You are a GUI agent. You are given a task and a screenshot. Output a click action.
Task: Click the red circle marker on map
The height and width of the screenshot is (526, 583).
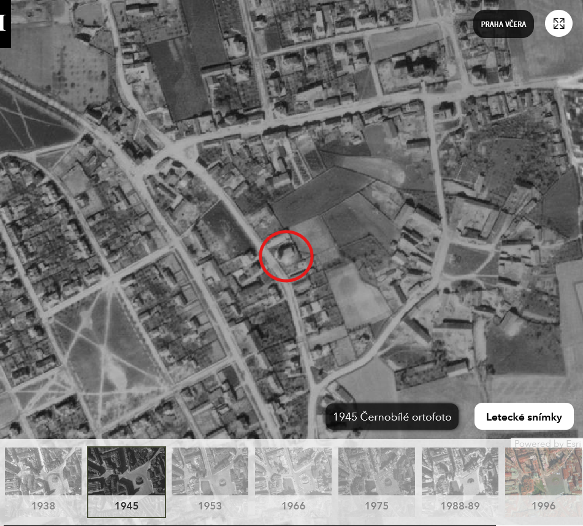coord(286,256)
